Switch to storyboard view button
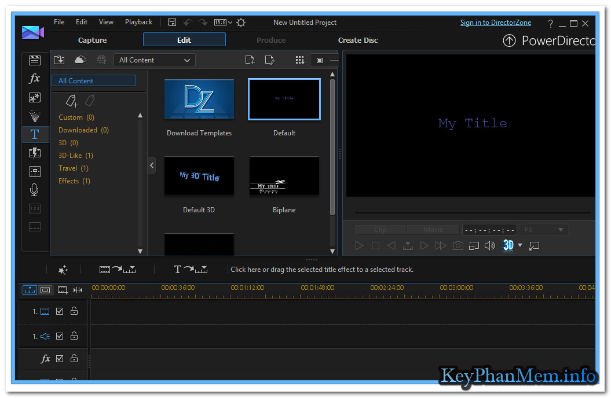The height and width of the screenshot is (398, 611). pyautogui.click(x=45, y=290)
